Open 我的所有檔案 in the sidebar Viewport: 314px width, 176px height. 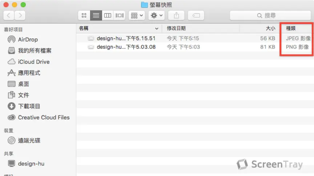click(35, 50)
